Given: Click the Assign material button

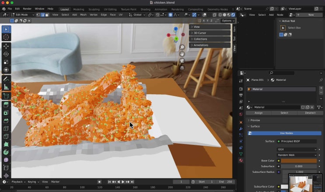Looking at the screenshot, I should 259,113.
